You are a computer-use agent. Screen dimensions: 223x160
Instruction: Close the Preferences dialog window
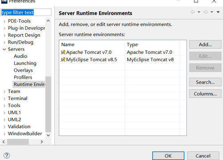point(214,1)
